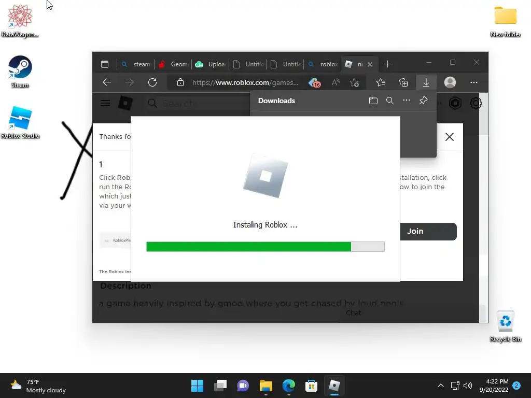Close the active Roblox tab
Image resolution: width=531 pixels, height=398 pixels.
370,64
